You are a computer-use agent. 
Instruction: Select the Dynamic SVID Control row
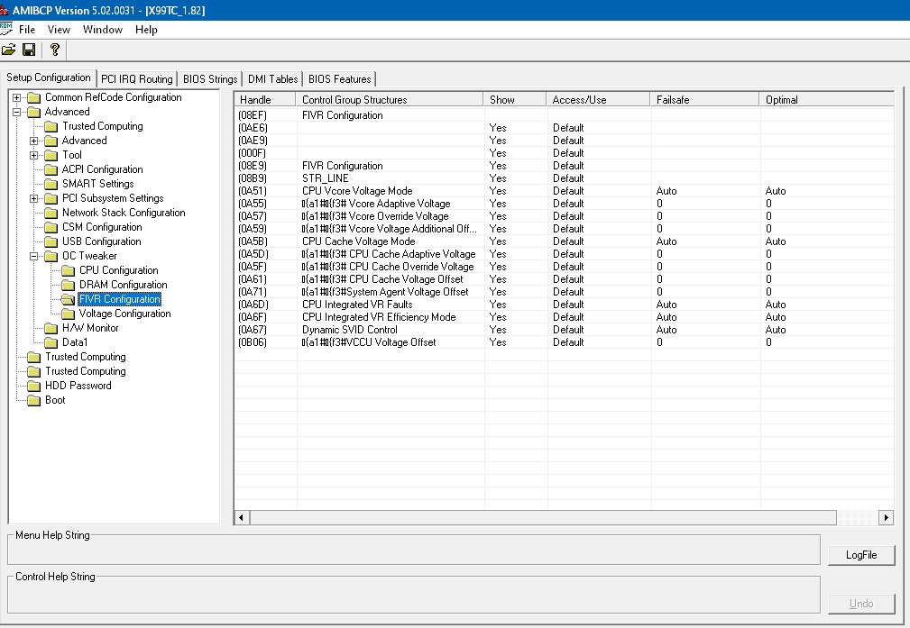coord(564,330)
